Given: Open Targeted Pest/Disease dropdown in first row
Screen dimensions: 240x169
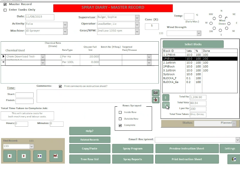Looking at the screenshot, I should [x=149, y=57].
